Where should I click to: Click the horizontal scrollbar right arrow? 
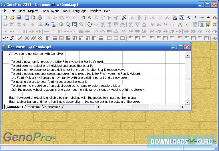[x=183, y=107]
